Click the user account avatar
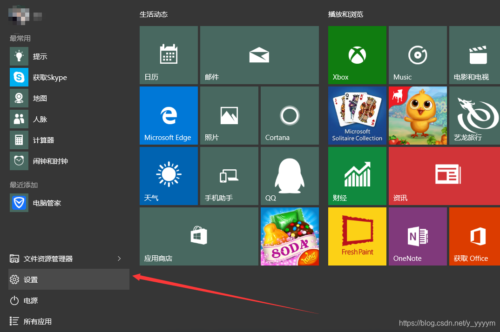 click(x=19, y=15)
